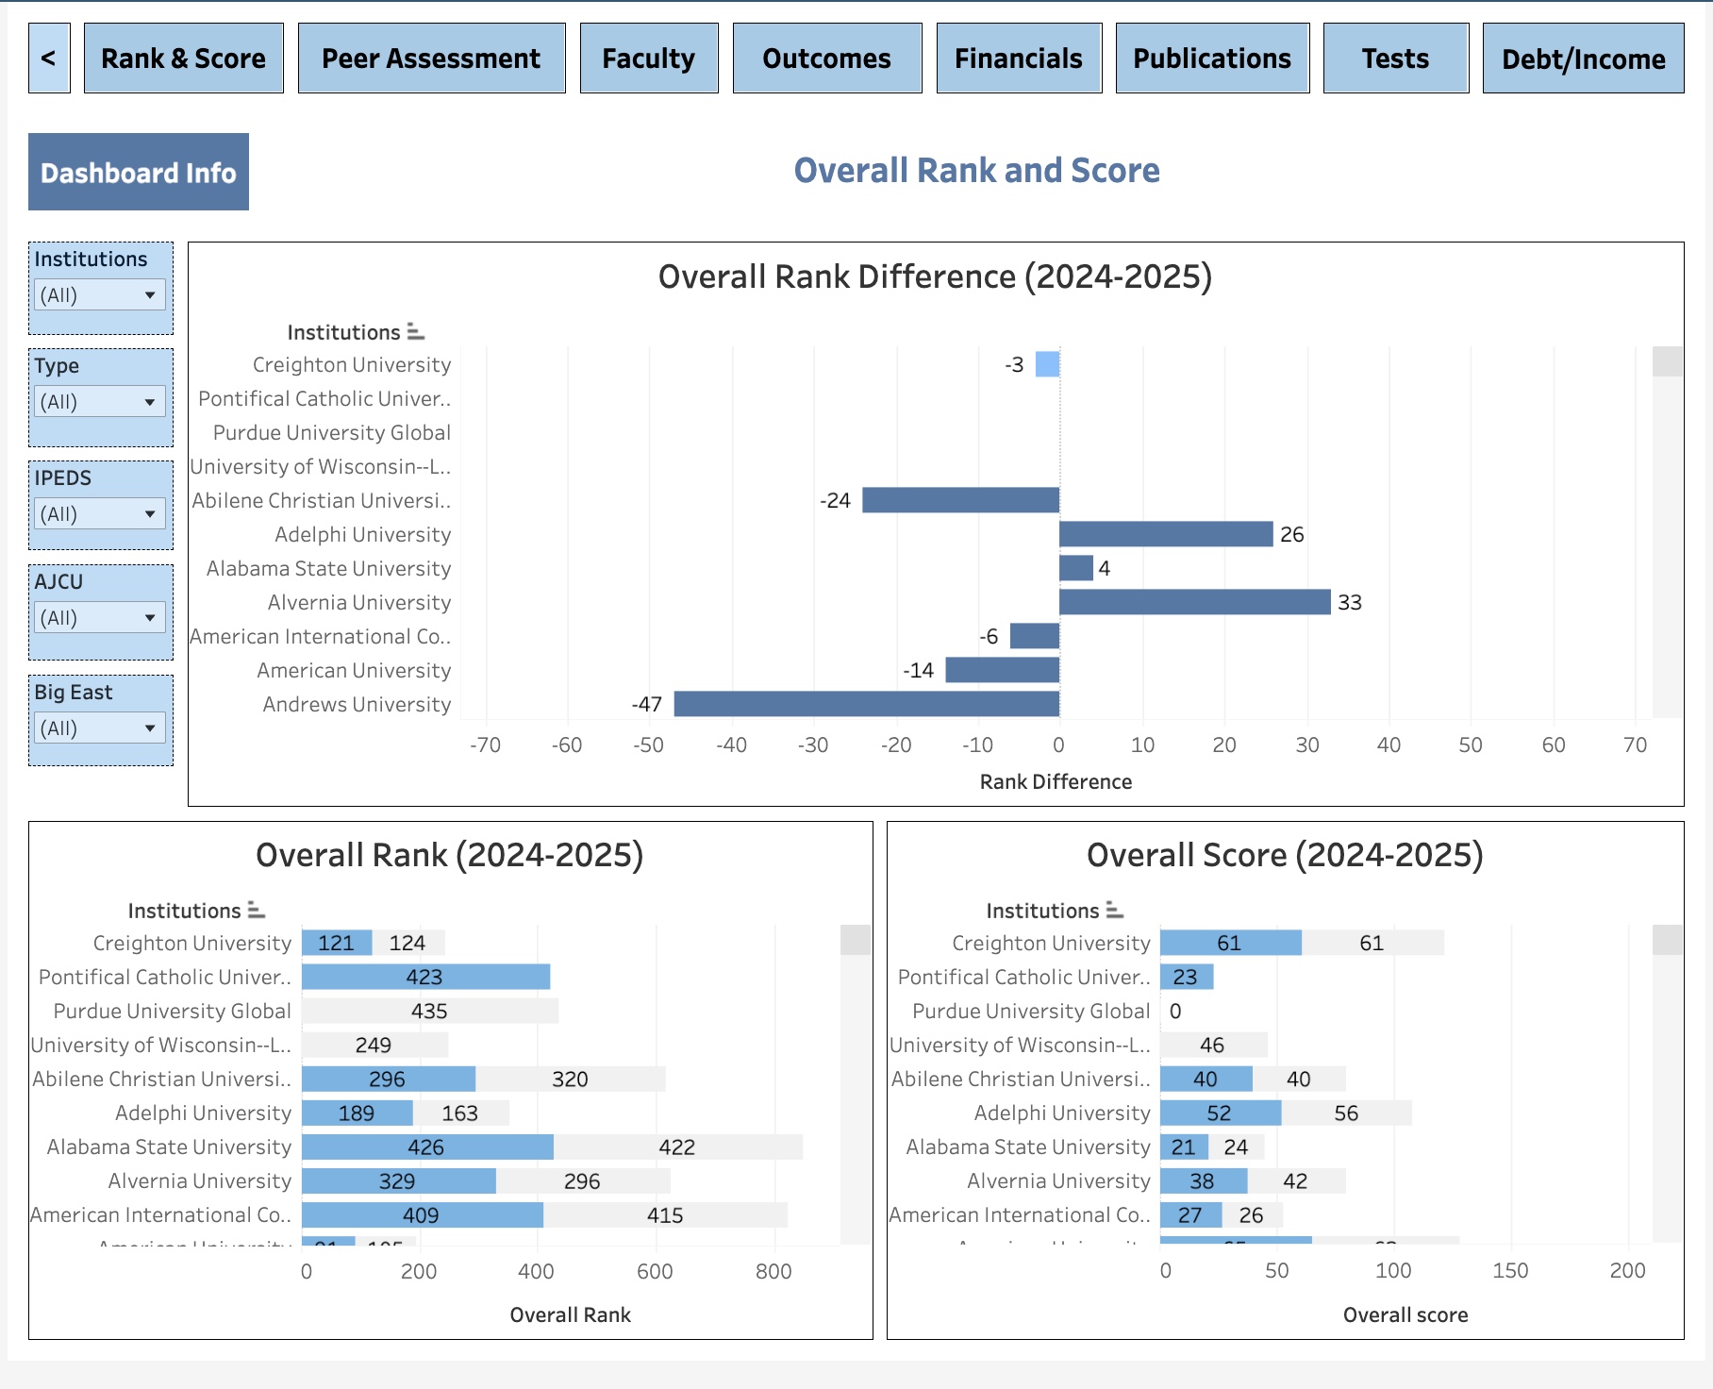
Task: Select the Purdue University Global 435 bar
Action: (x=430, y=1011)
